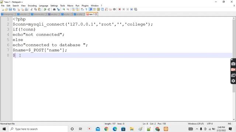Screen dimensions: 236x132
Task: Open the Search menu
Action: coord(15,6)
